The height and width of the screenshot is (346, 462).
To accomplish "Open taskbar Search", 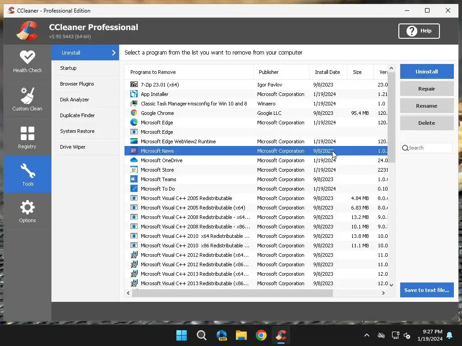I will pos(202,335).
